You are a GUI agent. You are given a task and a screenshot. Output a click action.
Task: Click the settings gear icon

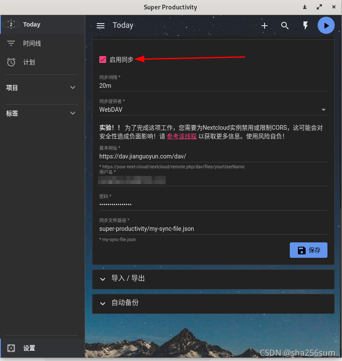point(11,348)
